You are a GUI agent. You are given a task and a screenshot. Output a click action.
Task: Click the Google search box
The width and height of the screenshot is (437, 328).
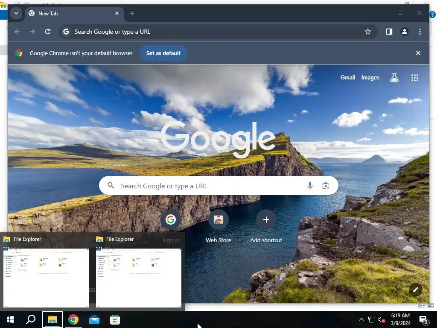point(218,186)
